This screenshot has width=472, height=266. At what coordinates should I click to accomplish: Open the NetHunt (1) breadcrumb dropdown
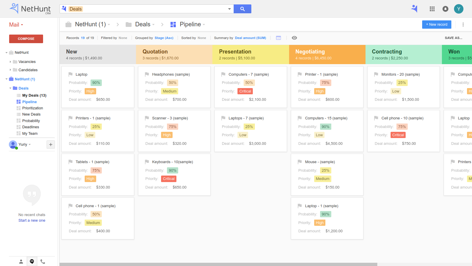coord(109,25)
